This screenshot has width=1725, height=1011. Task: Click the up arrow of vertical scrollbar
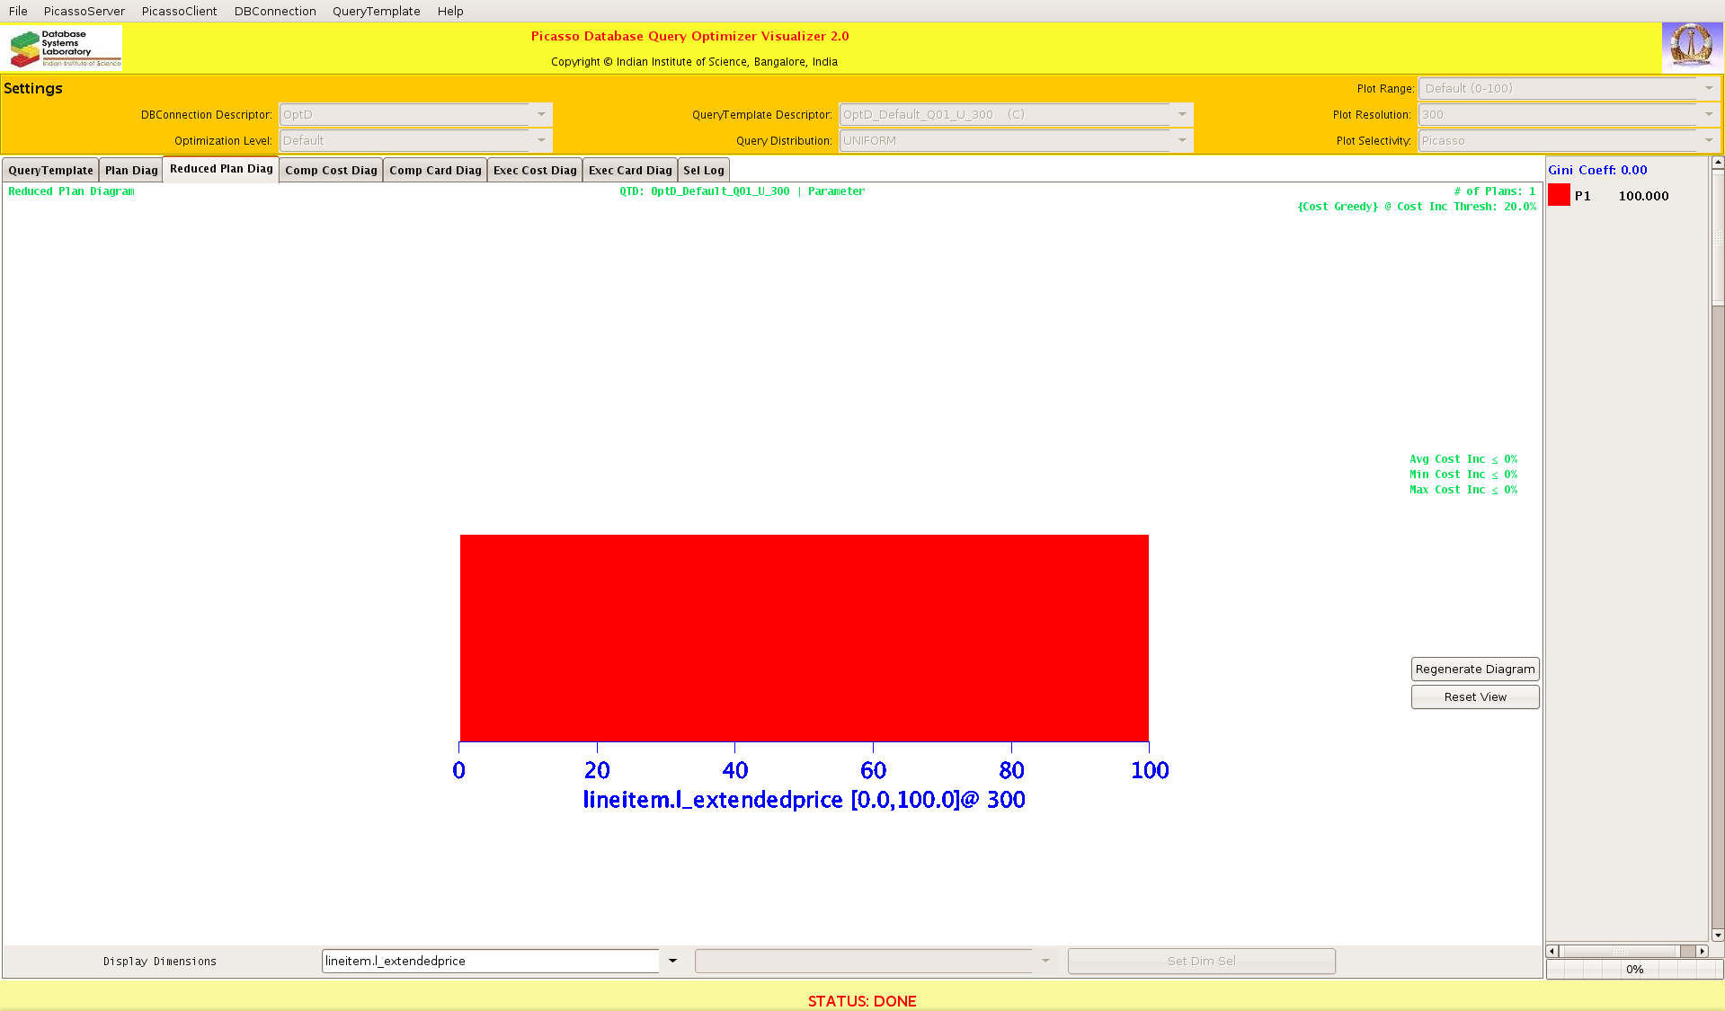coord(1718,164)
